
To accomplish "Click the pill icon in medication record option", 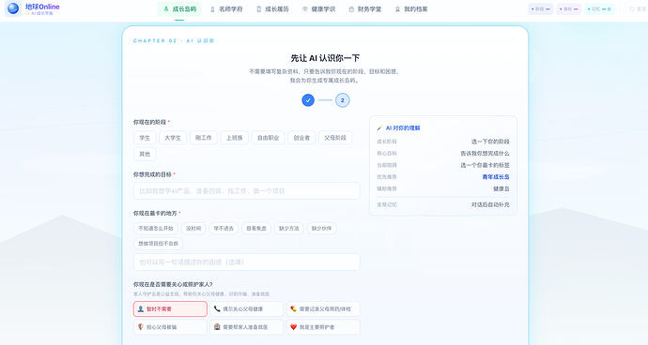I will point(293,309).
